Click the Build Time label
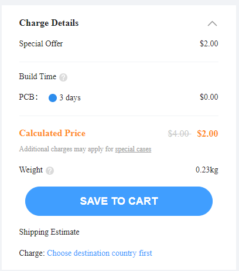The image size is (239, 271). tap(37, 76)
